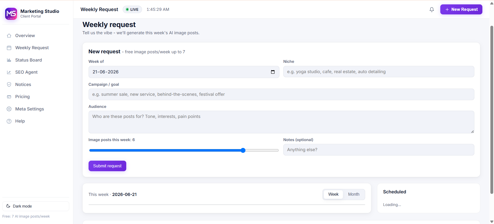Viewport: 494px width, 224px height.
Task: Click the New Request button
Action: tap(461, 9)
